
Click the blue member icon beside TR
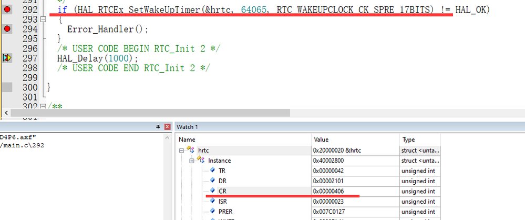tap(212, 171)
